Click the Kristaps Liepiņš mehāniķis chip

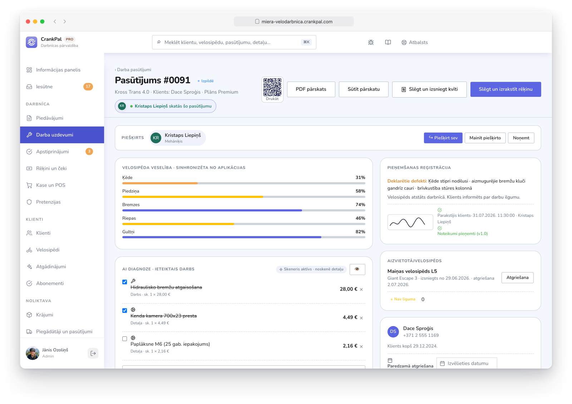[178, 138]
